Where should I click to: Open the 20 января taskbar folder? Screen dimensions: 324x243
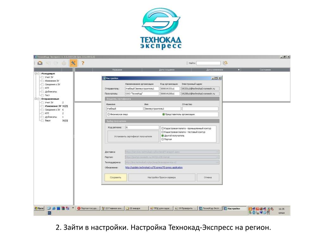(137, 208)
